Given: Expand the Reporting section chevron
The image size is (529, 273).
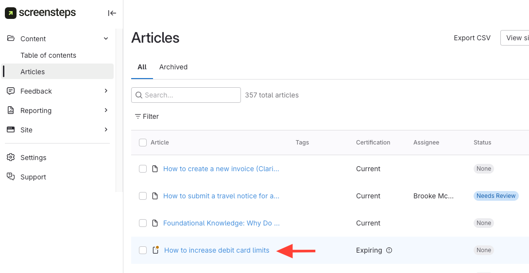Looking at the screenshot, I should 106,111.
